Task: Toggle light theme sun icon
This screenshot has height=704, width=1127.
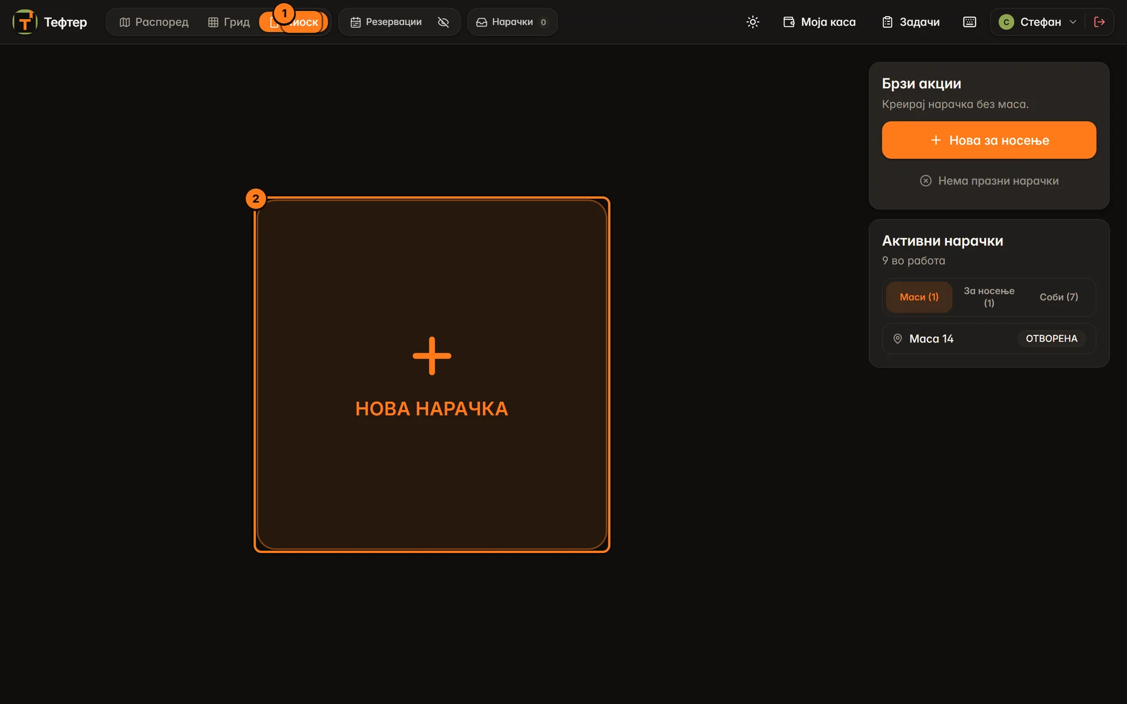Action: [x=753, y=22]
